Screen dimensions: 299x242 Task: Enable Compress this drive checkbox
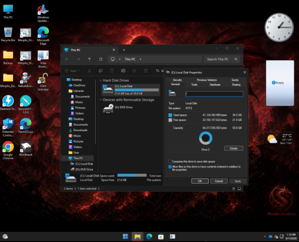(170, 162)
